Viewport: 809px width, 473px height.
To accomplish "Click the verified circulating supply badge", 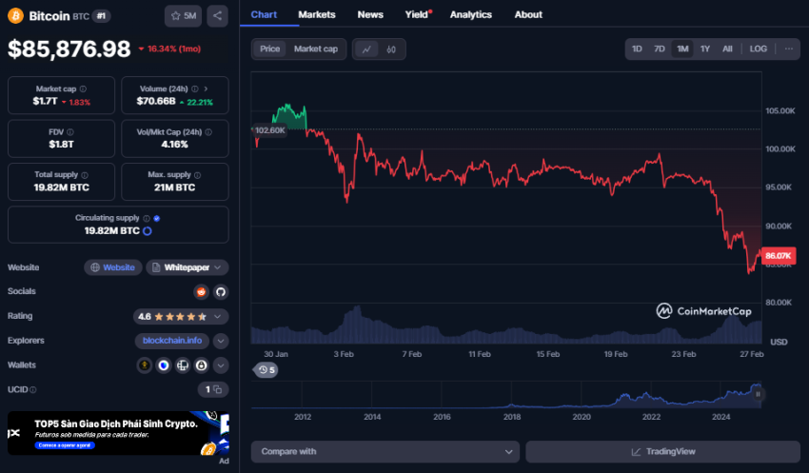I will (157, 218).
